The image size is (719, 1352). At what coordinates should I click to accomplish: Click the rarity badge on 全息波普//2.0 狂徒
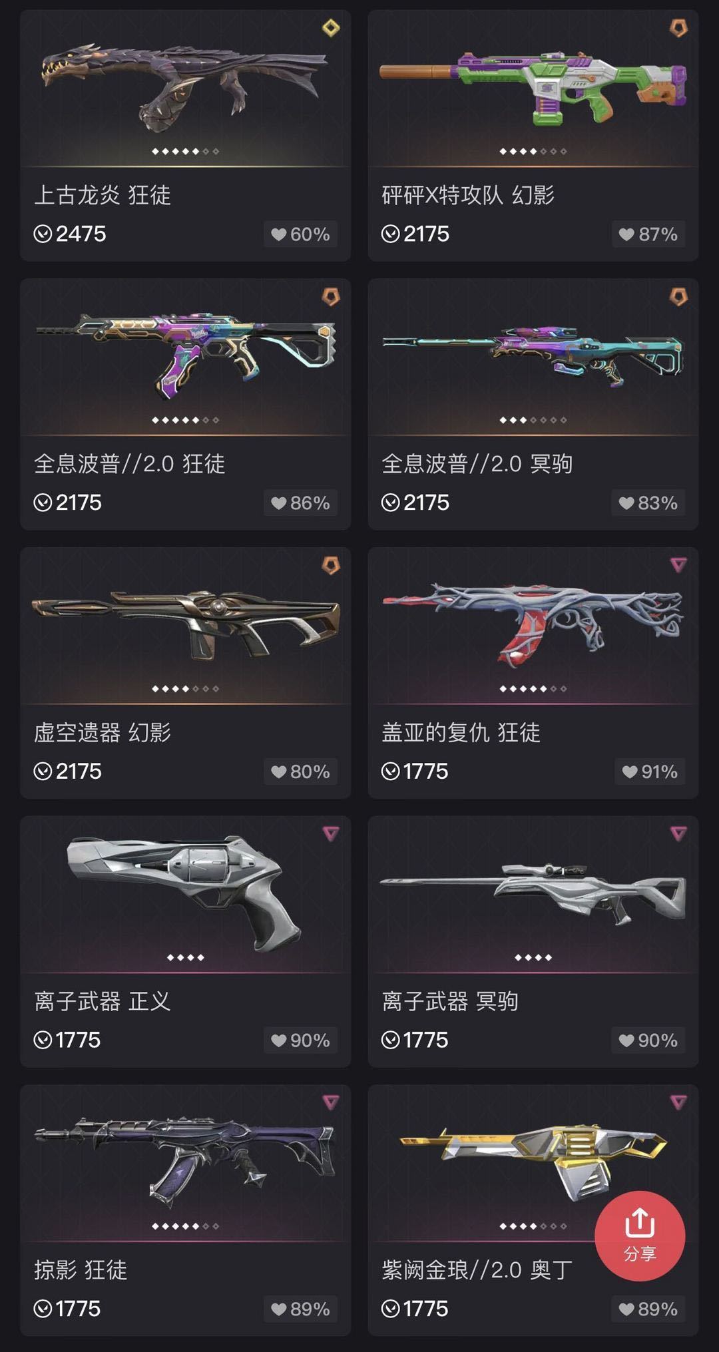(x=331, y=296)
